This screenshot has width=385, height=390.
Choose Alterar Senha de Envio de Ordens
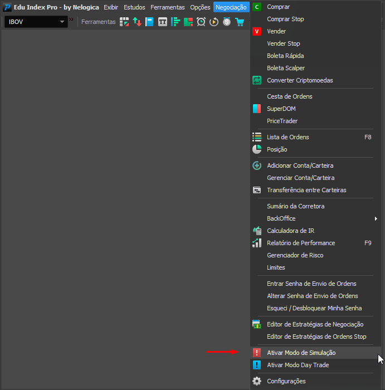(313, 296)
